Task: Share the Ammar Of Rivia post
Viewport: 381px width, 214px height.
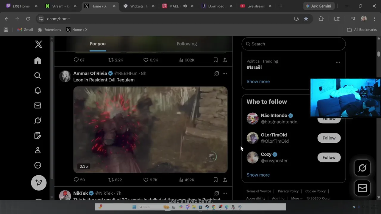Action: [x=225, y=180]
